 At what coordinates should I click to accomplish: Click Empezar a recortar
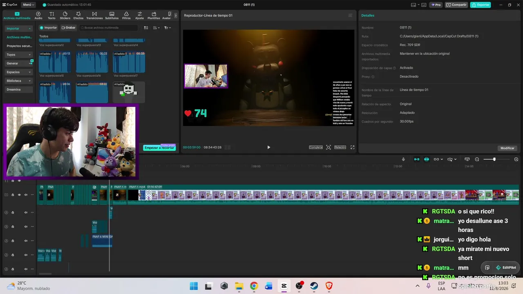(159, 147)
